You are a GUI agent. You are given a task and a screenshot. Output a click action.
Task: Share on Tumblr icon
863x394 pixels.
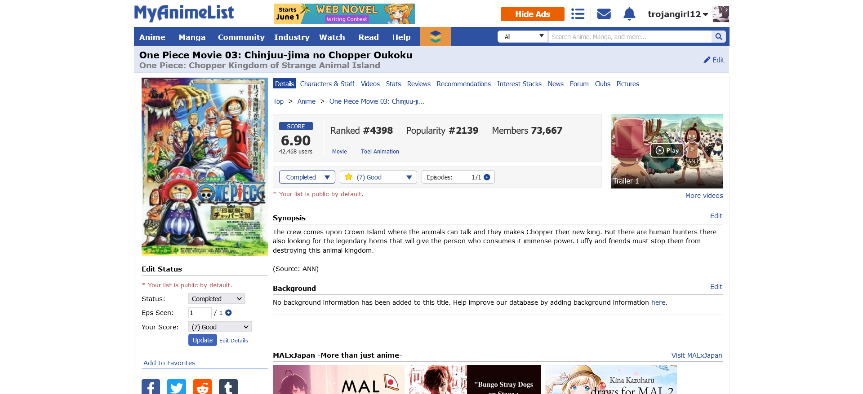[228, 387]
